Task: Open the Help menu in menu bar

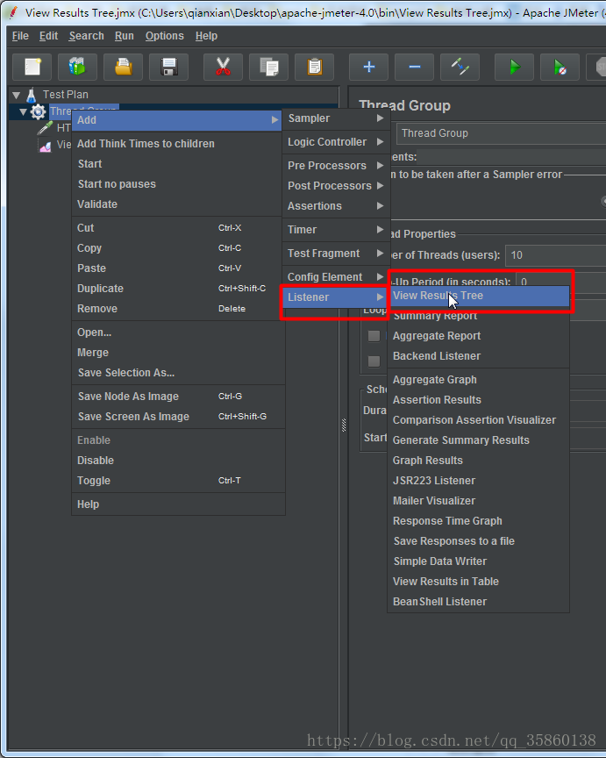Action: point(206,36)
